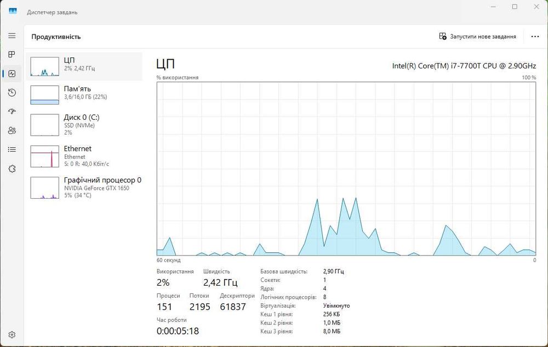Screen dimensions: 548x347
Task: Open the hamburger navigation menu
Action: point(12,36)
